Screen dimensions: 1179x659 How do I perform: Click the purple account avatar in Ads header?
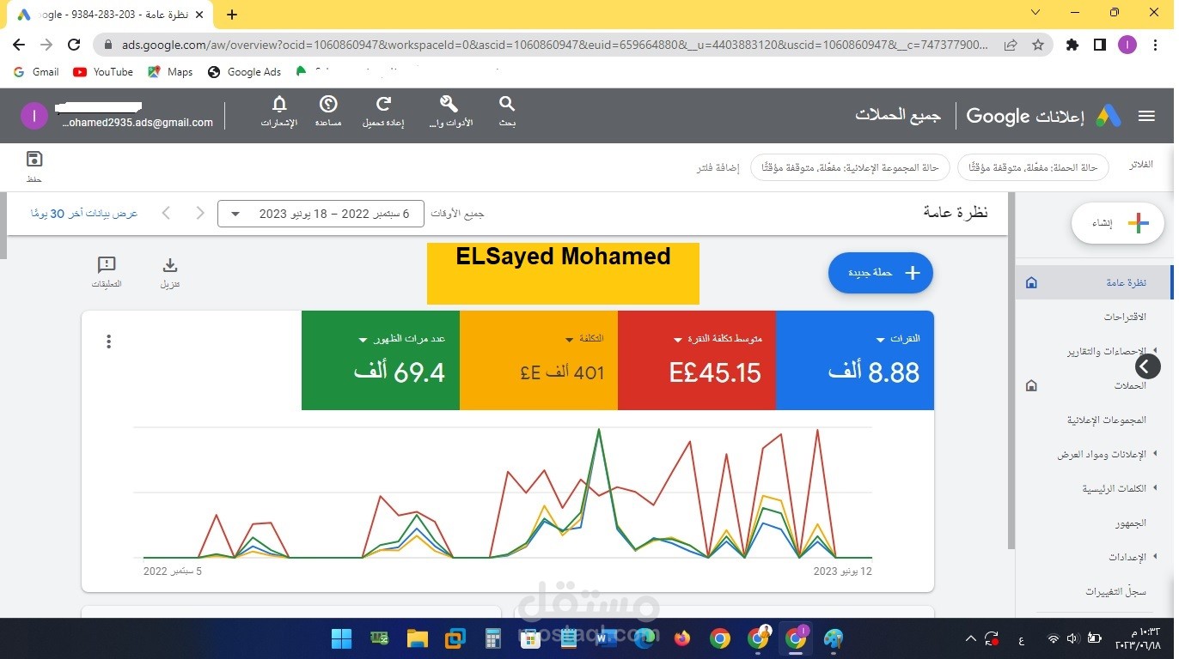34,116
